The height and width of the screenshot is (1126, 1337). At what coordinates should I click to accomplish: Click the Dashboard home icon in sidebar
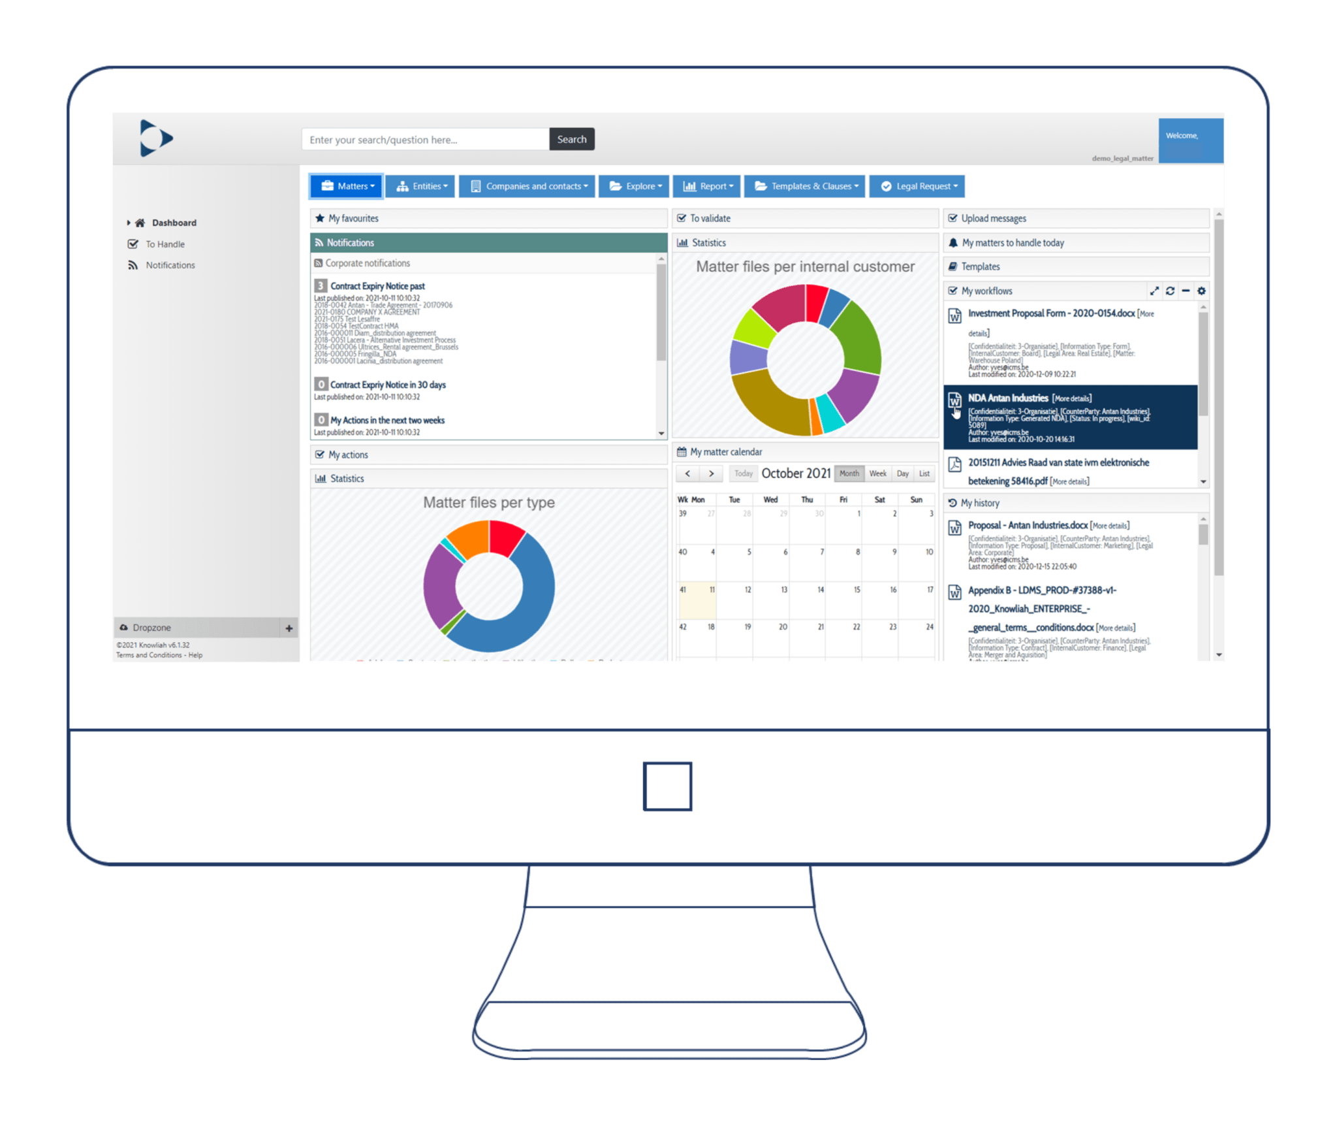pyautogui.click(x=140, y=223)
